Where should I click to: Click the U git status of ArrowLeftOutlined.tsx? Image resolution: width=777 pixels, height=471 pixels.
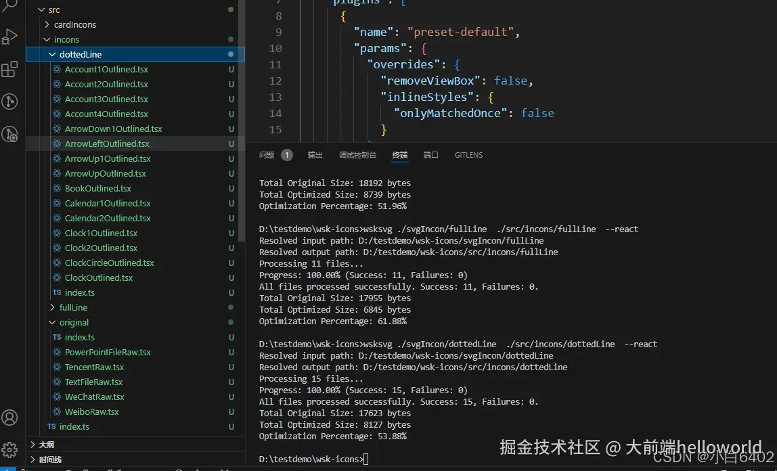click(231, 143)
